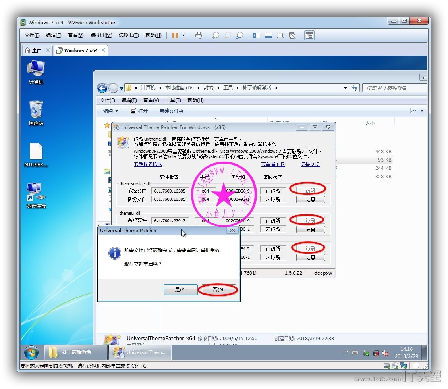Expand the address bar history dropdown
Screen dimensions: 448x389
pyautogui.click(x=345, y=88)
